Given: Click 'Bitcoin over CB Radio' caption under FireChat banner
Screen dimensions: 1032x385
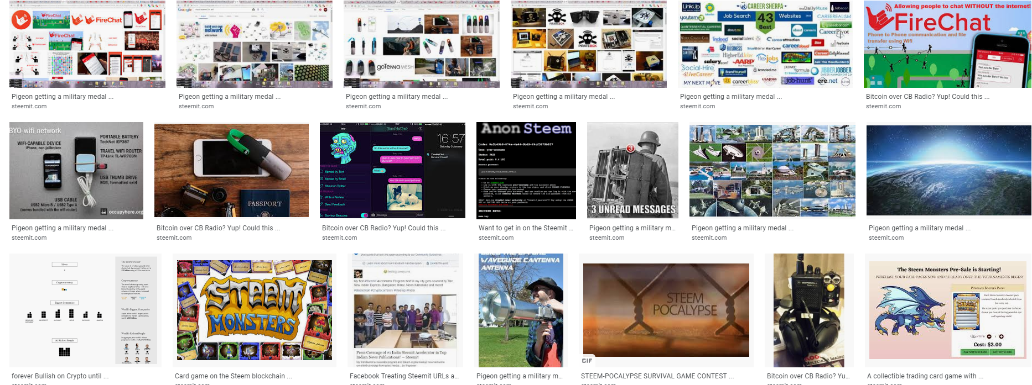Looking at the screenshot, I should coord(928,97).
